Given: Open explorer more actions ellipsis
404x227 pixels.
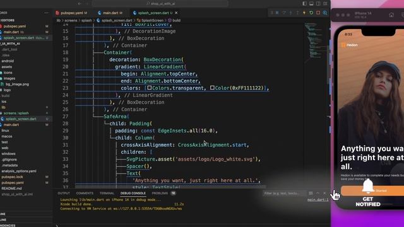Looking at the screenshot, I should [x=46, y=13].
